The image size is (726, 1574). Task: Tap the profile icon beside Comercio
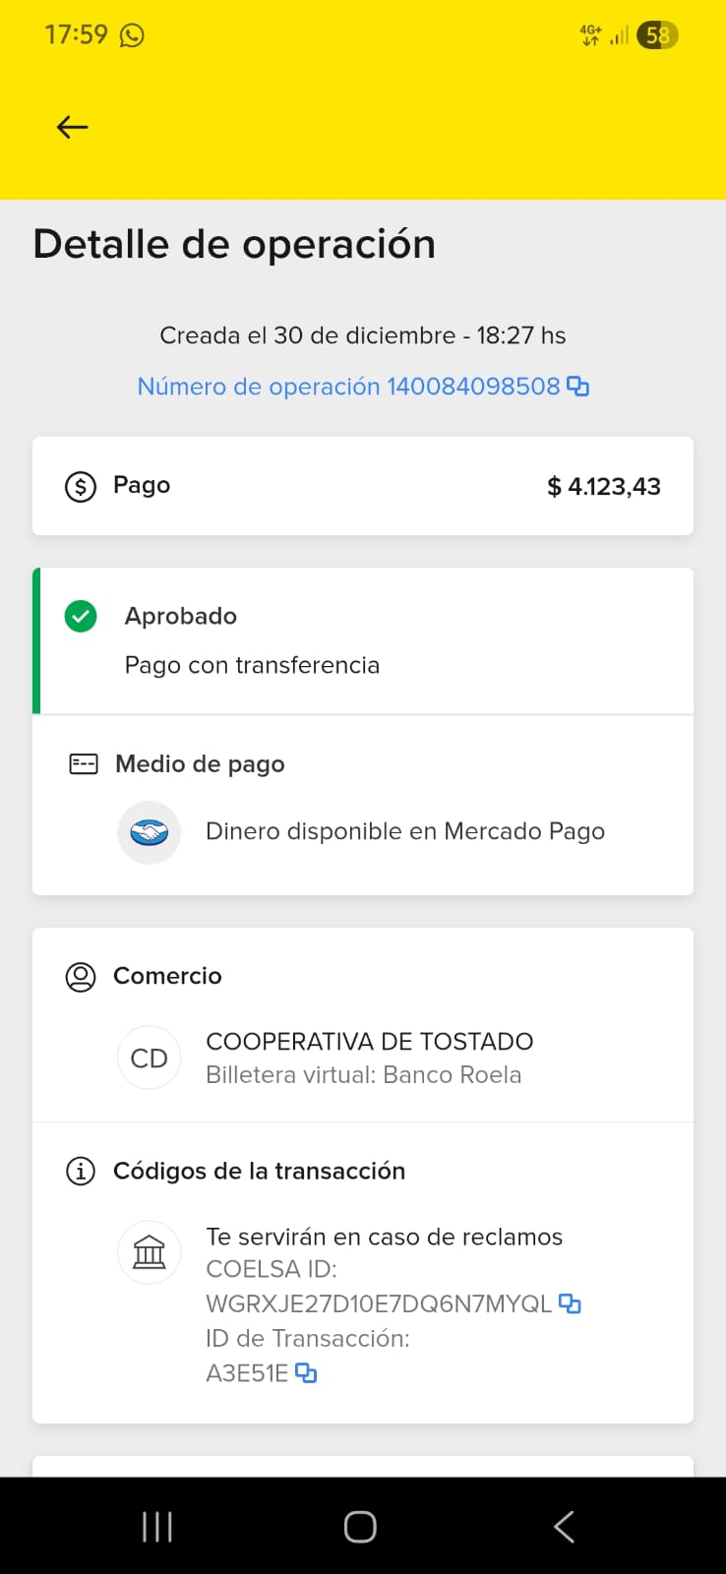[81, 976]
